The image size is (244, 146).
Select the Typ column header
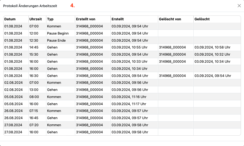point(50,19)
